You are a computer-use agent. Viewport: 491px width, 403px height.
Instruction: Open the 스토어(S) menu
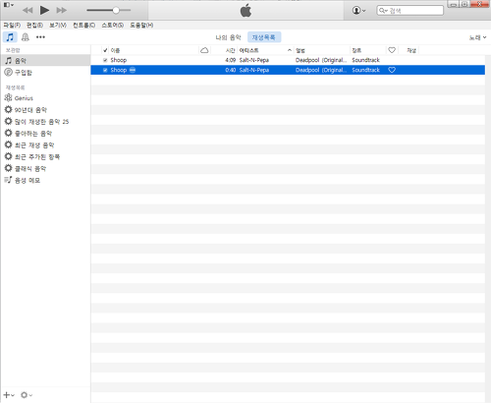pos(113,26)
